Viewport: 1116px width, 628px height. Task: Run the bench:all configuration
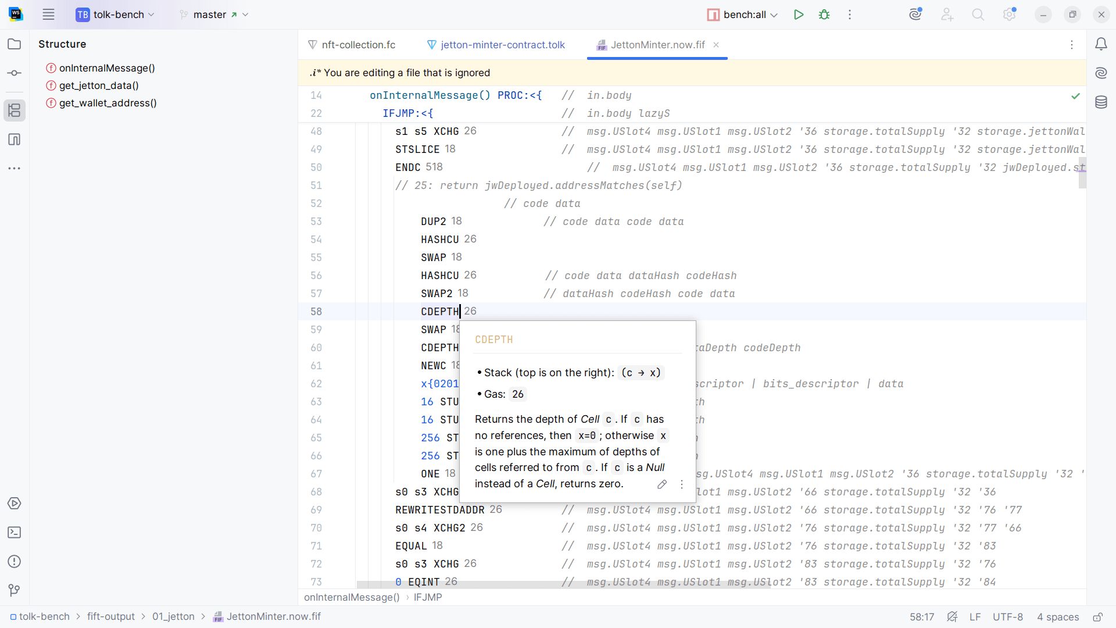point(799,15)
